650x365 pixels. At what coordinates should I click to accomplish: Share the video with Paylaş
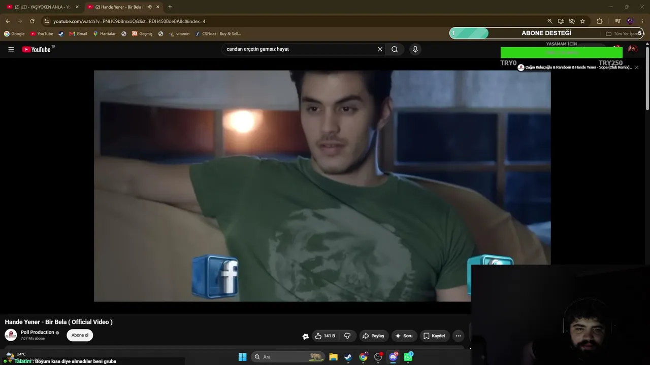(x=373, y=336)
